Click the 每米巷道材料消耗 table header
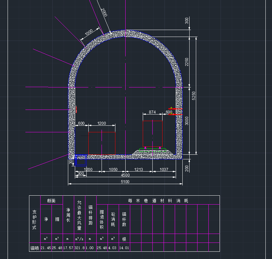The width and height of the screenshot is (272, 259). pos(158,200)
